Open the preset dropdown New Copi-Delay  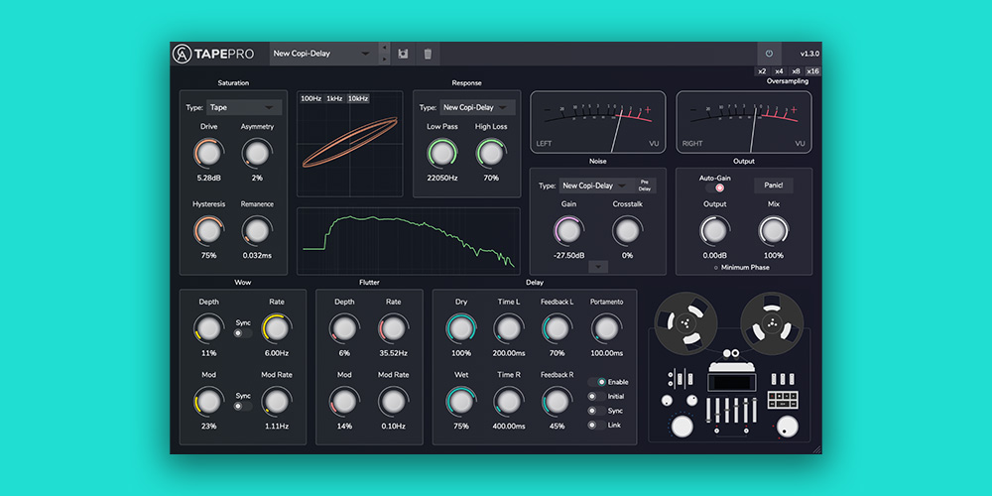pos(322,54)
